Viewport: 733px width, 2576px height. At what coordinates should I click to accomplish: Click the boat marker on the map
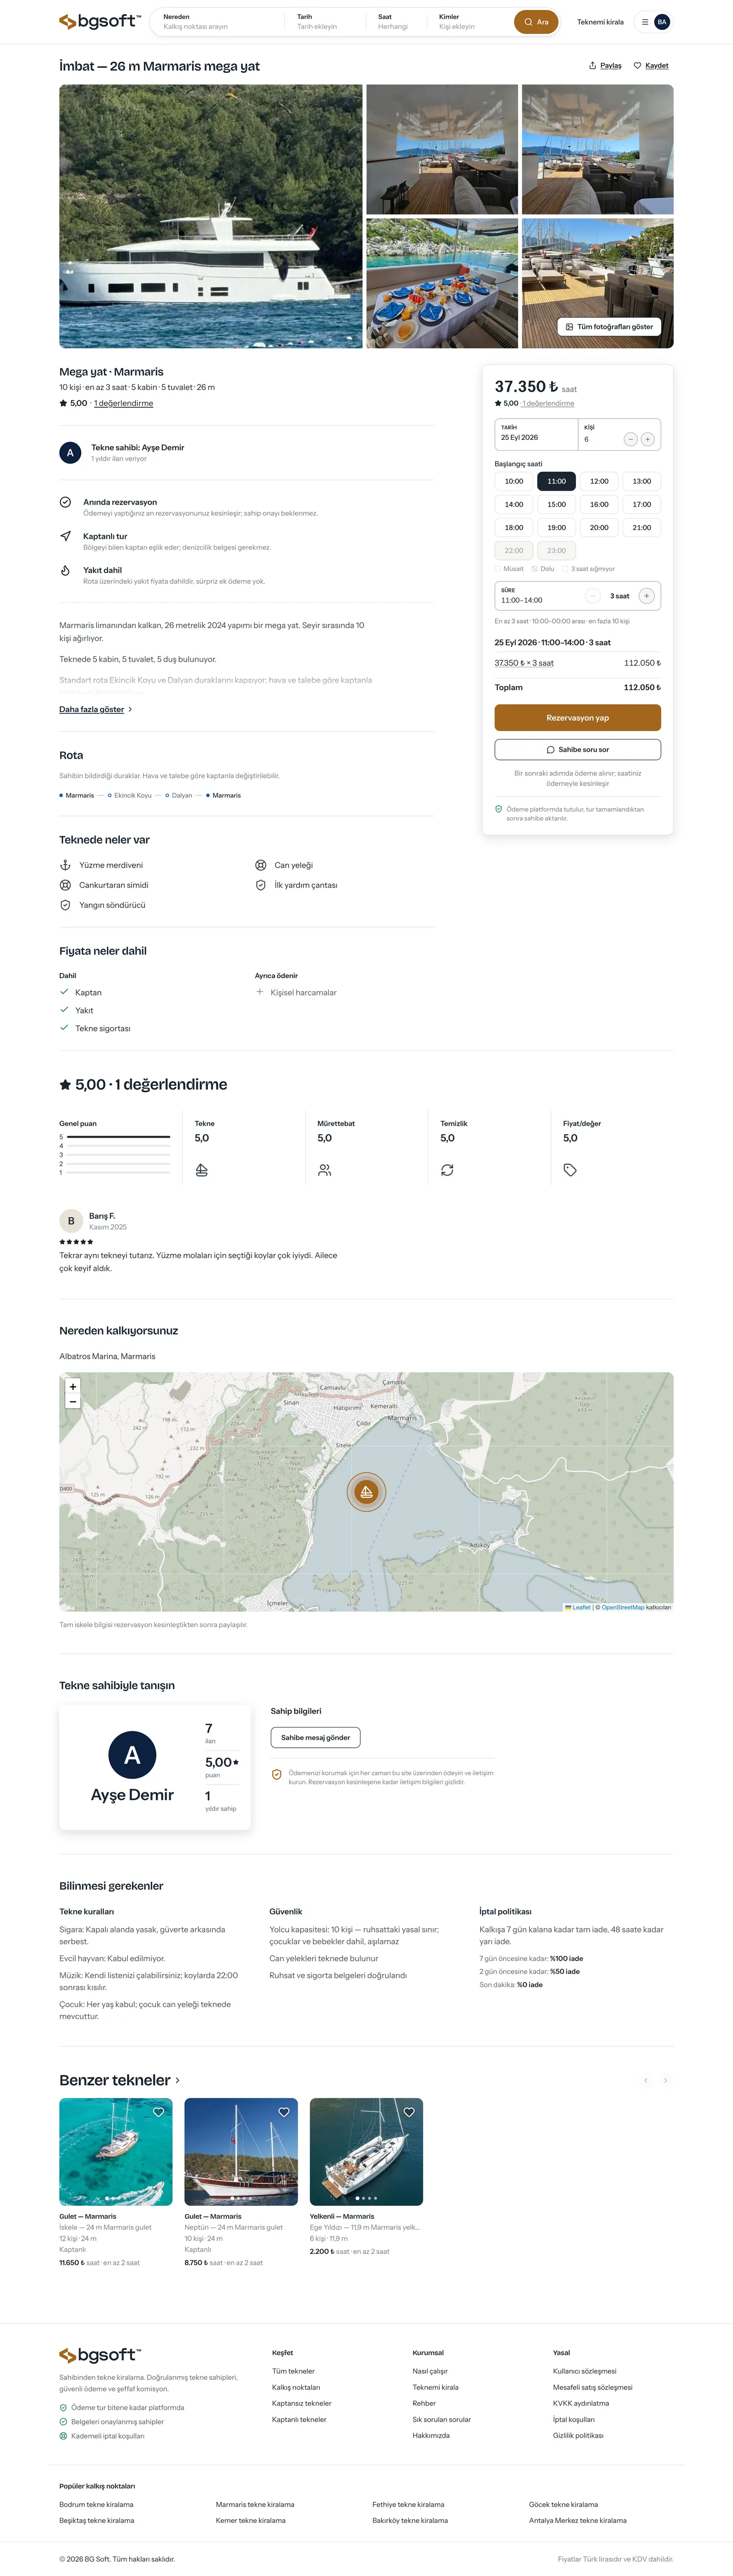coord(367,1492)
